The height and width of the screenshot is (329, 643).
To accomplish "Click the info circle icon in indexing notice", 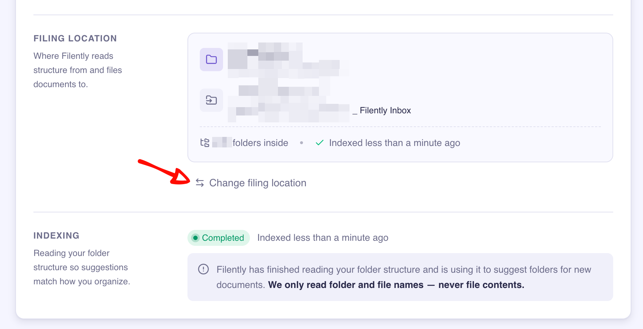I will pyautogui.click(x=203, y=269).
